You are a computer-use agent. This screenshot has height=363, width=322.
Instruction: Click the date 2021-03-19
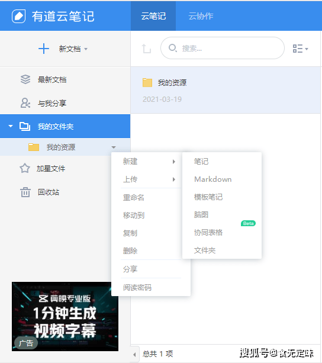tap(162, 99)
